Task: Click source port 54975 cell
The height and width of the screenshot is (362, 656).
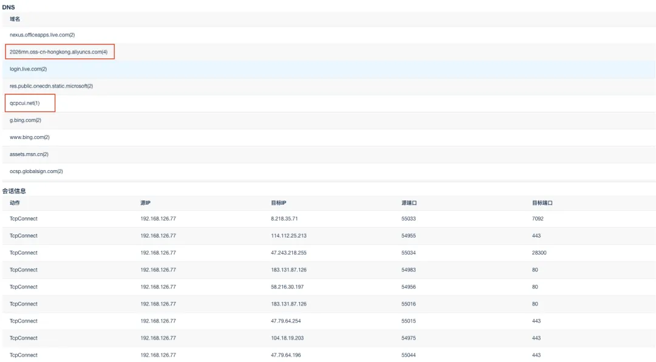Action: [x=409, y=338]
